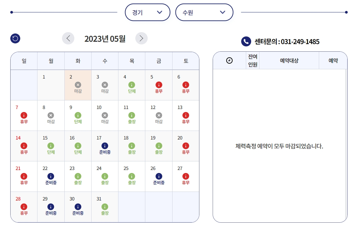Click the 예약 column header
The width and height of the screenshot is (352, 226).
click(333, 60)
